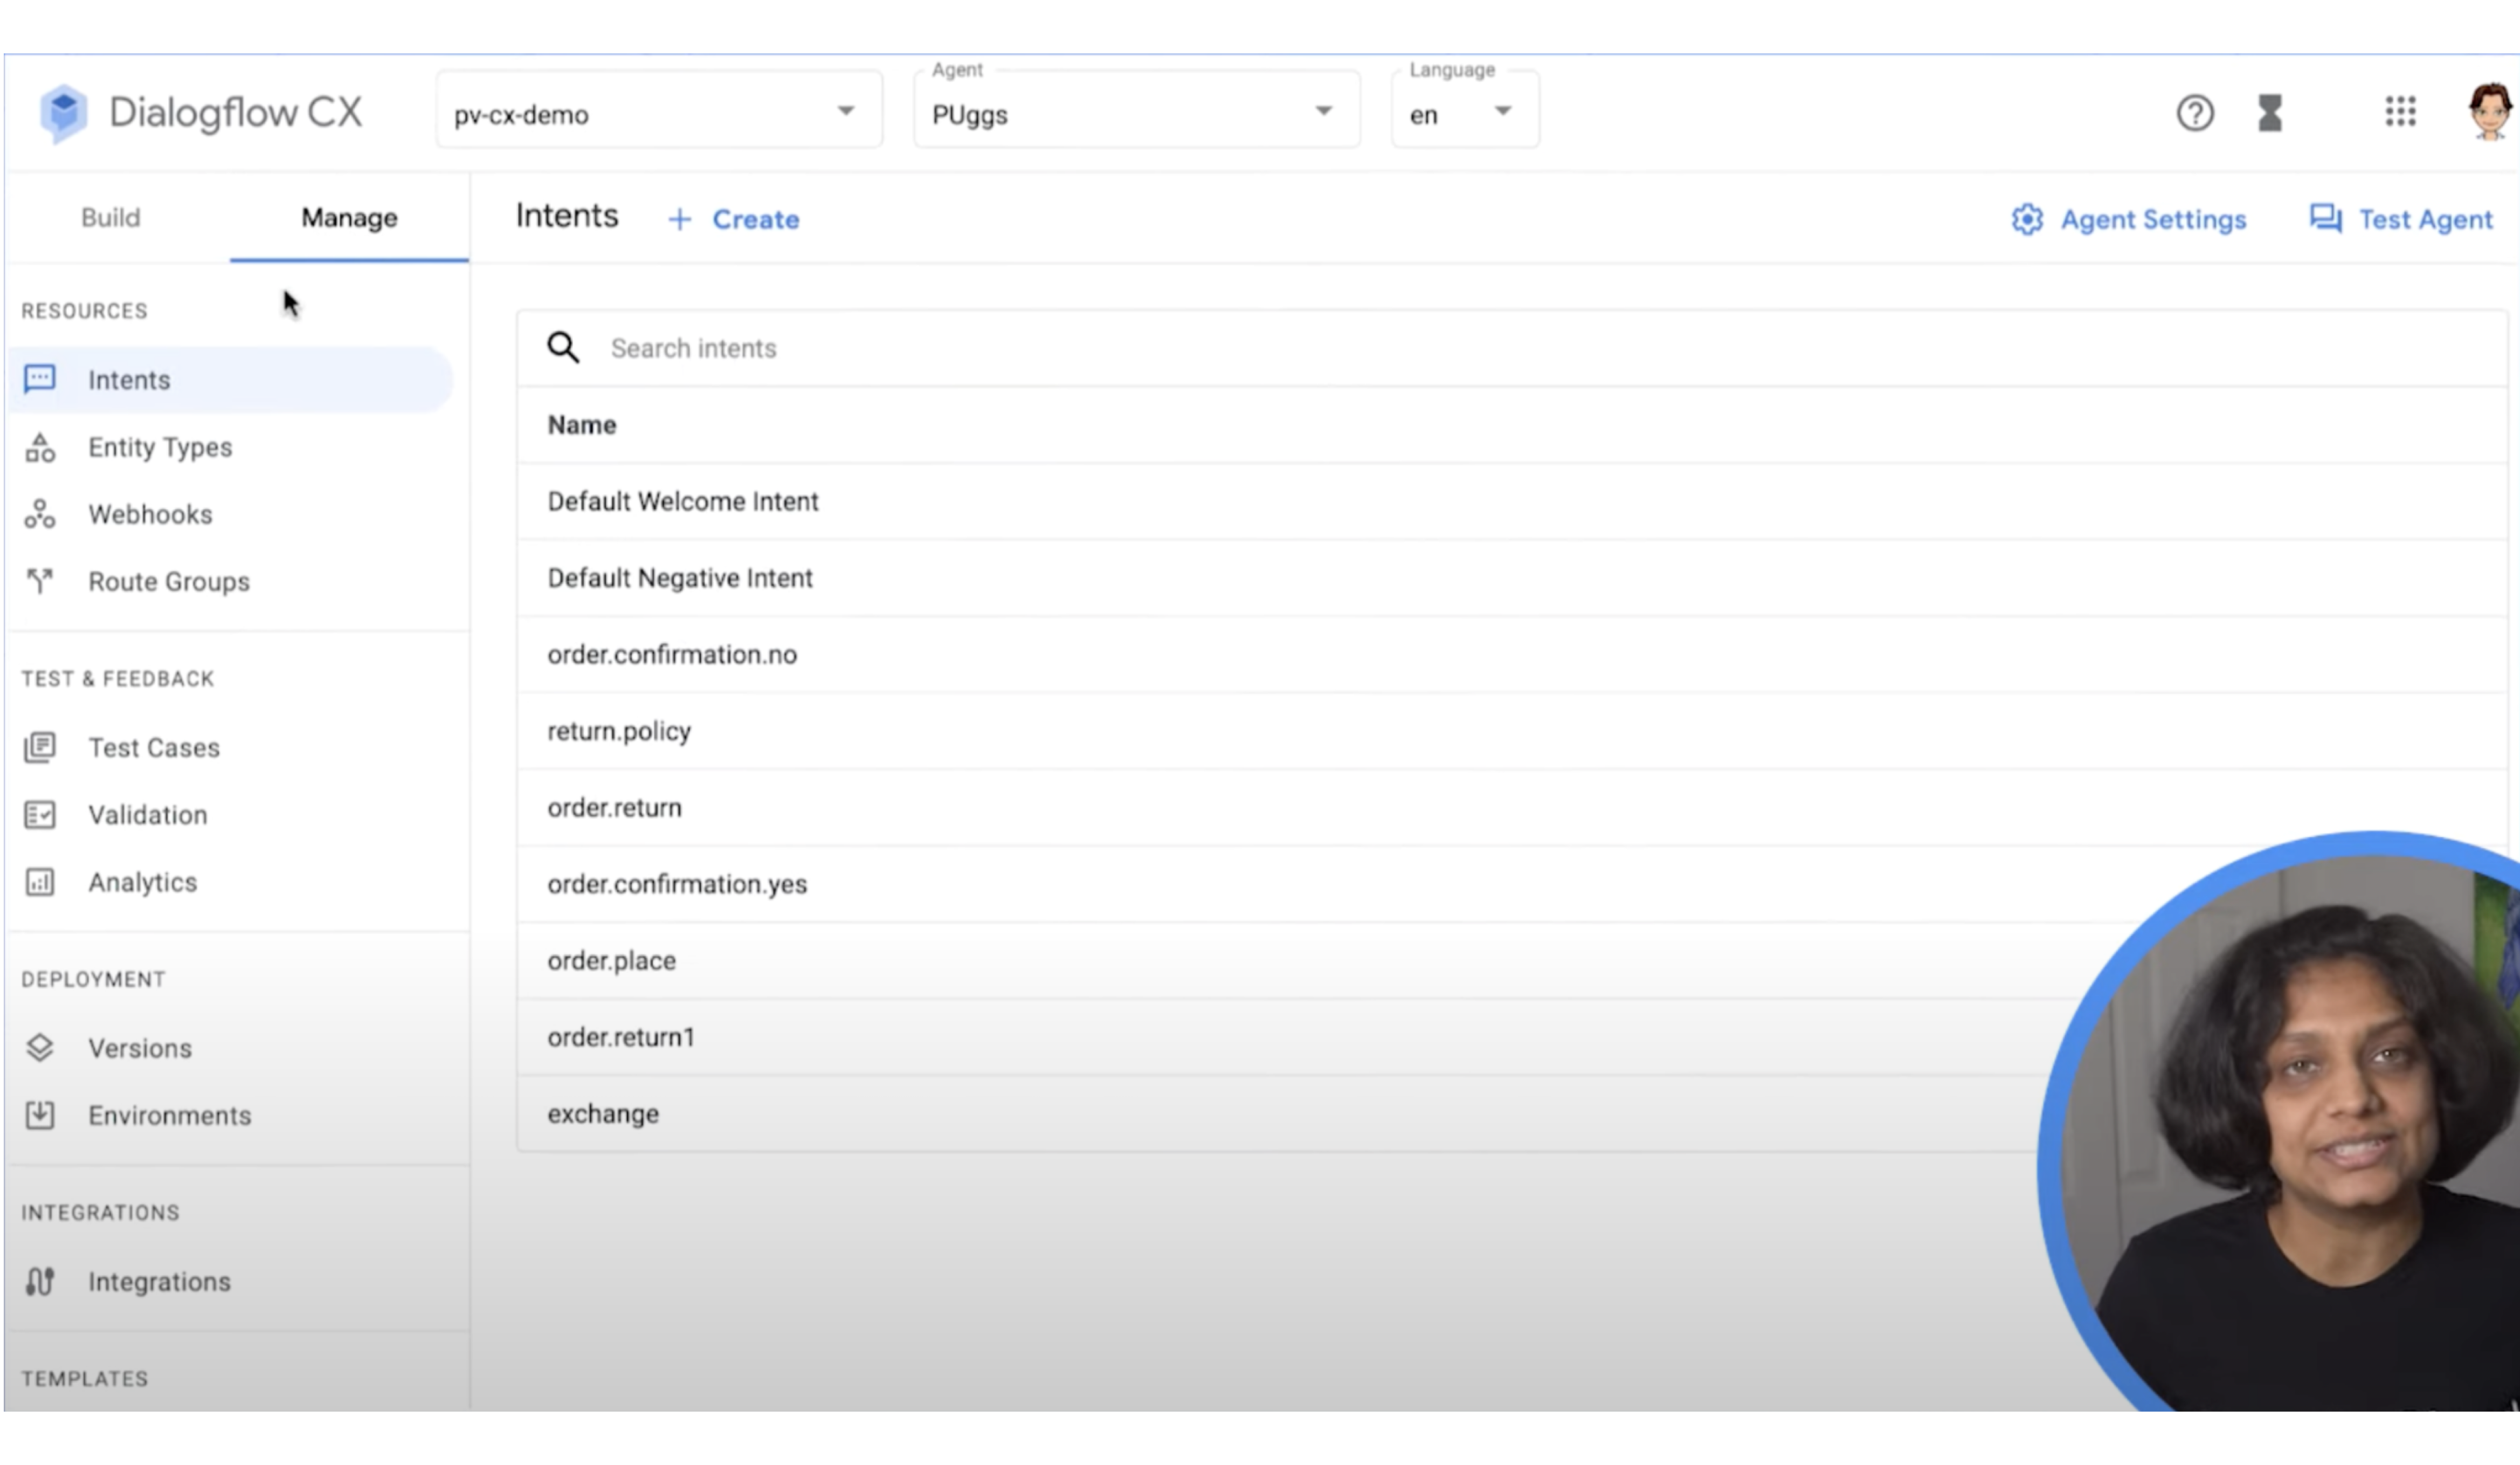Open the Language en dropdown

tap(1465, 110)
